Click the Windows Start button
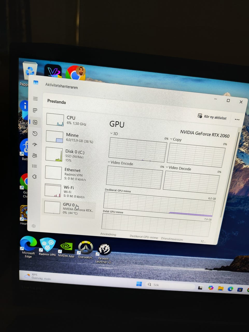 coord(139,284)
